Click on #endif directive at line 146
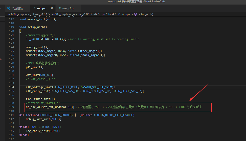 pos(24,135)
